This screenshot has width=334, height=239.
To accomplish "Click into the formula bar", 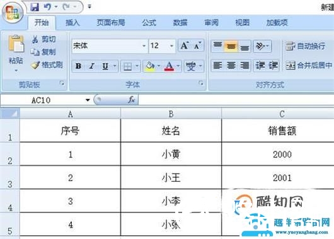I will pos(236,100).
